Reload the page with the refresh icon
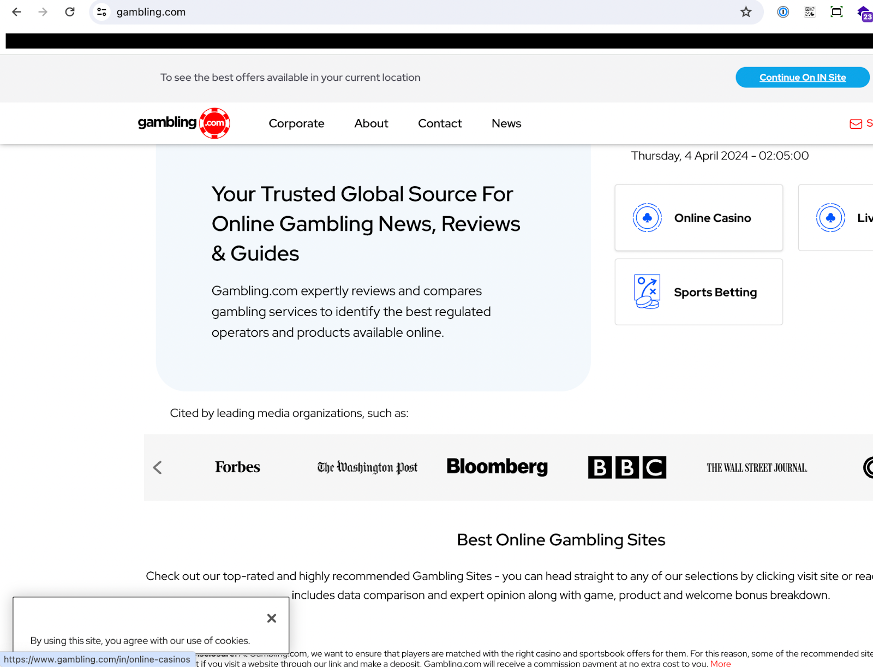Image resolution: width=873 pixels, height=667 pixels. 70,12
